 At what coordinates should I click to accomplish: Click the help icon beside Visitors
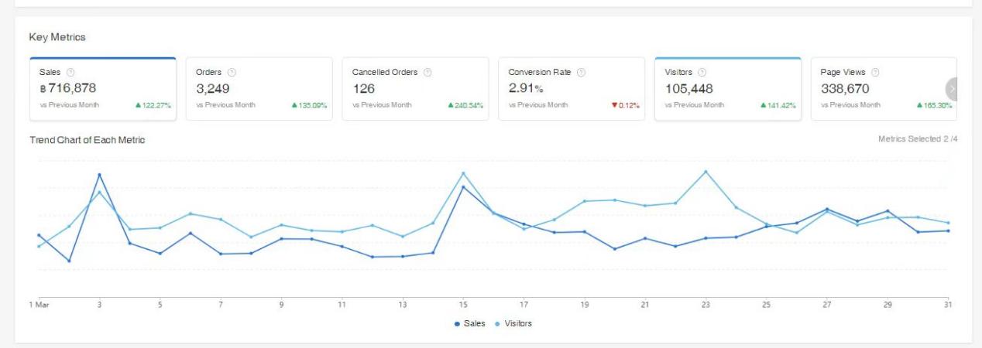[x=702, y=72]
